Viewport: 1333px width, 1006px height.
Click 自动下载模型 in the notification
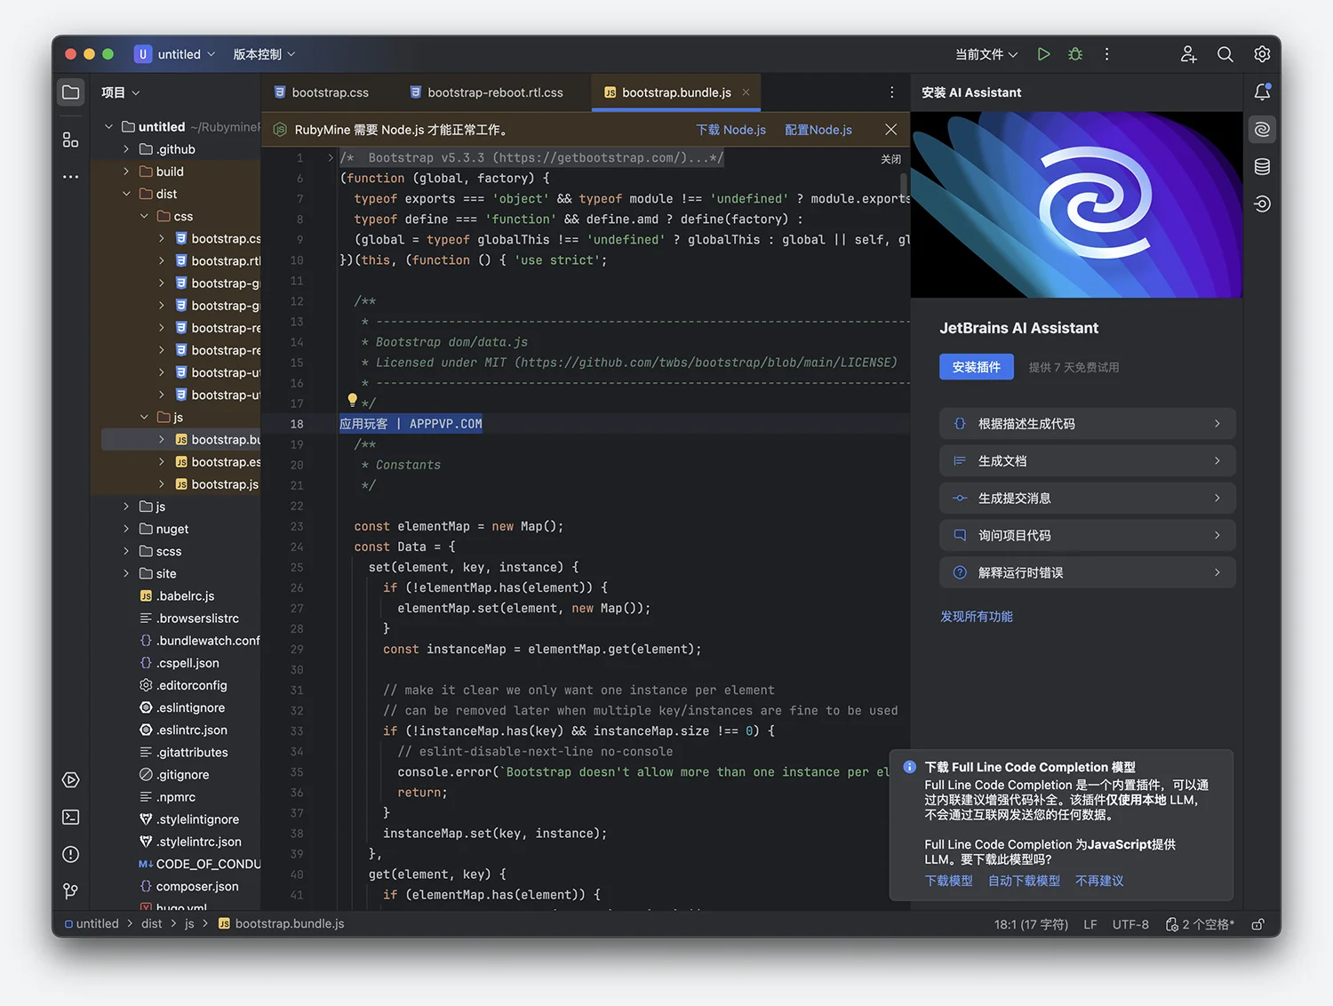coord(1024,881)
